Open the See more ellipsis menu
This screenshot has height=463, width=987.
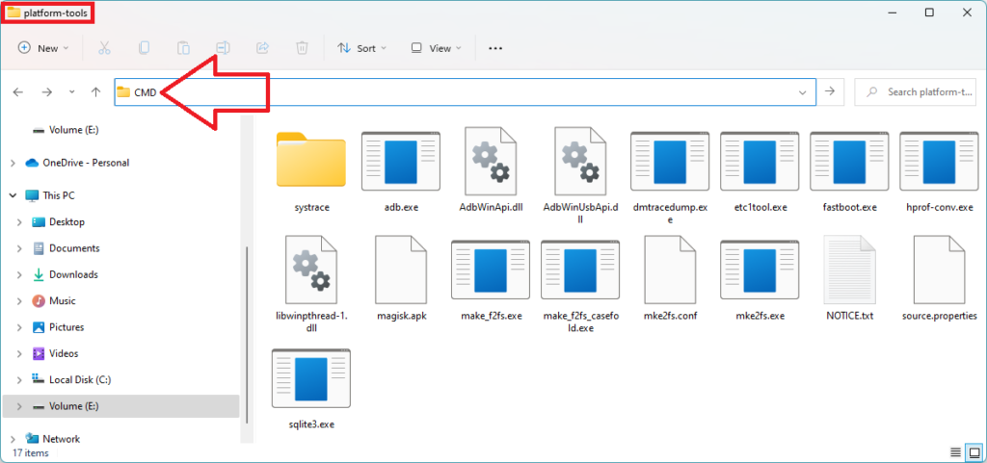495,48
